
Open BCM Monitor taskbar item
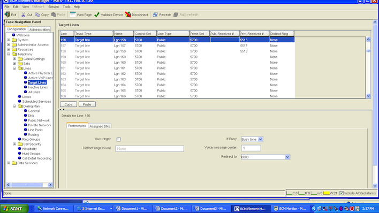[290, 209]
